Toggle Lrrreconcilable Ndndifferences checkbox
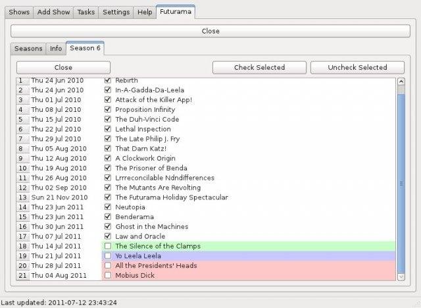421x308 pixels. pos(108,178)
